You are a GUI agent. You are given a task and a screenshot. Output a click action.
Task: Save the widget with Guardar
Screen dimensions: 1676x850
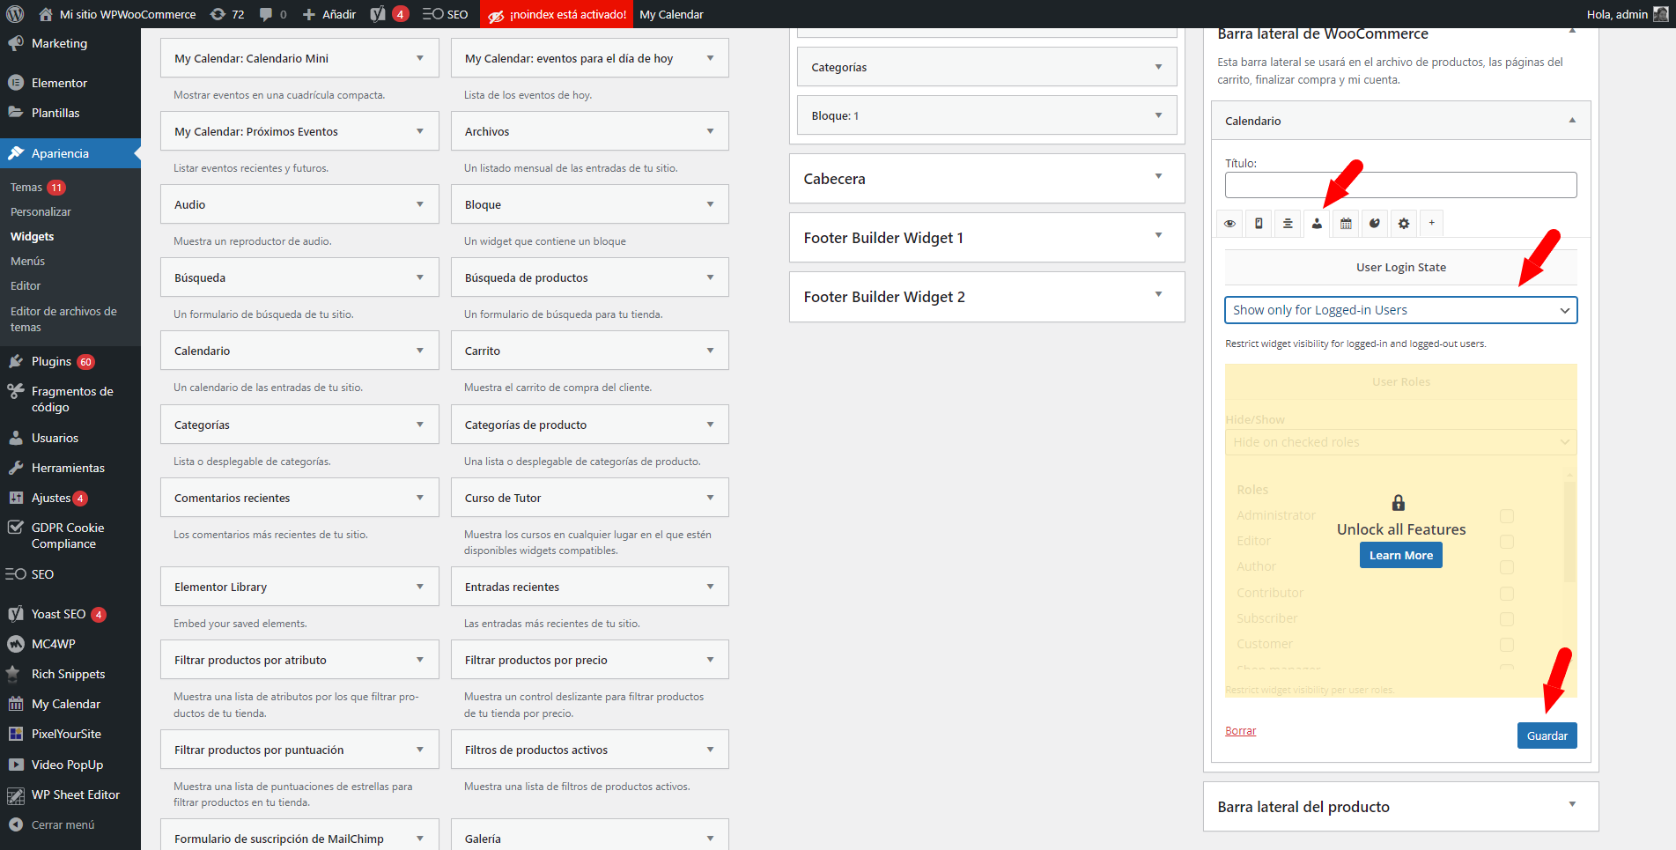[1547, 735]
